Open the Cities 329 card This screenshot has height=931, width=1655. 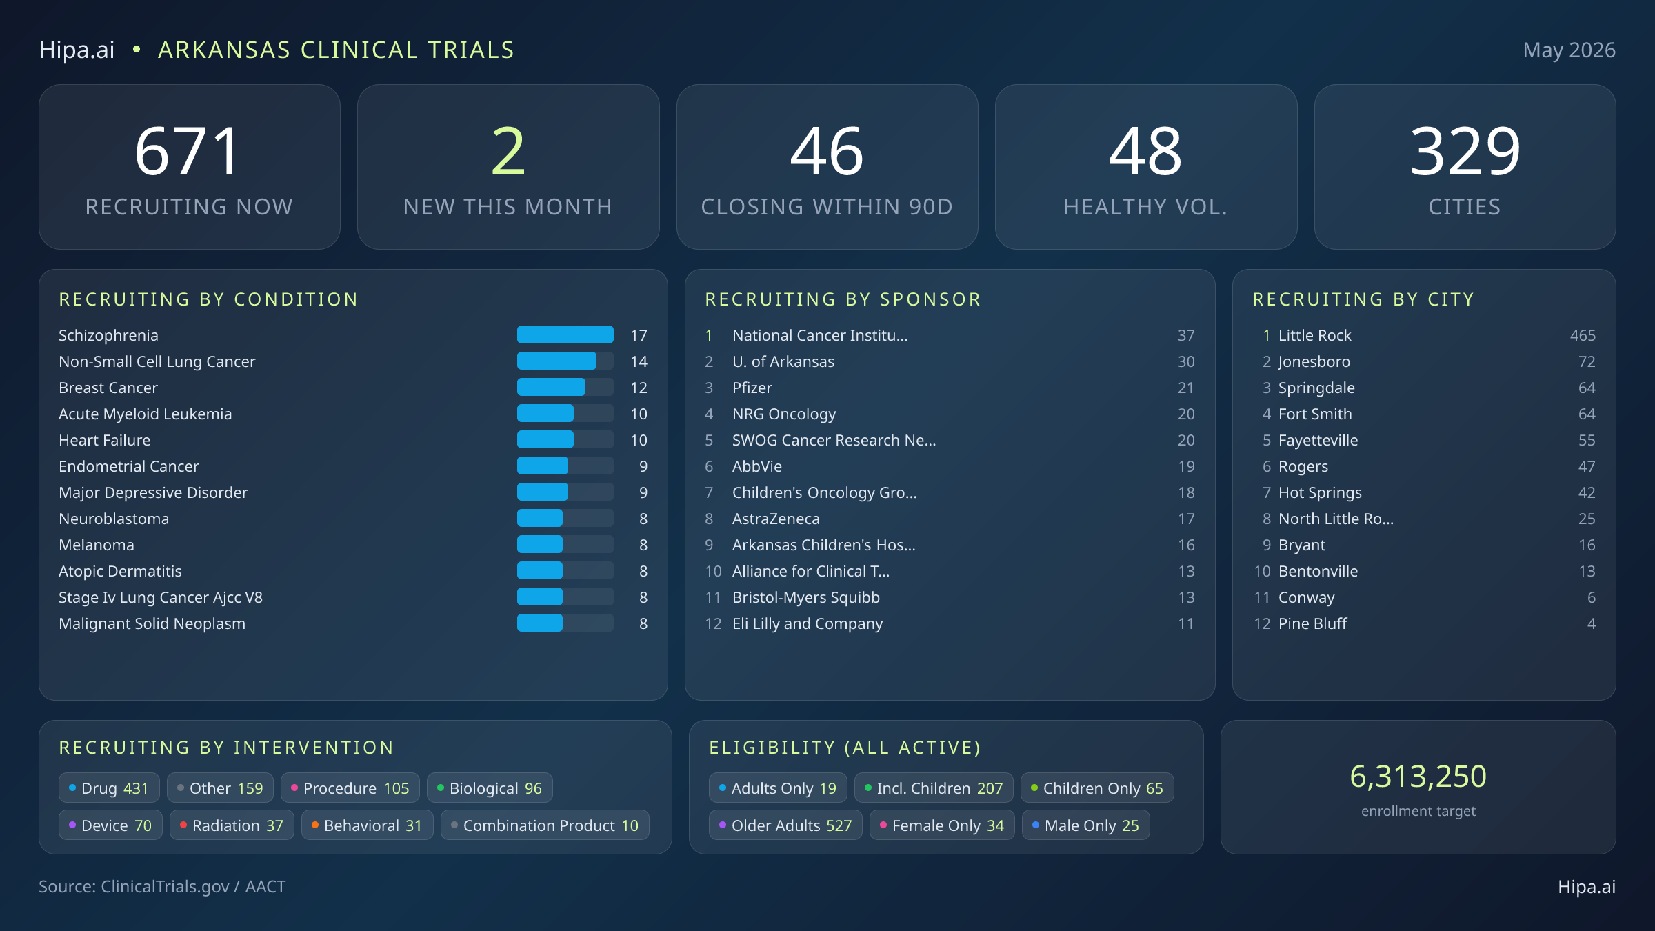pyautogui.click(x=1465, y=167)
